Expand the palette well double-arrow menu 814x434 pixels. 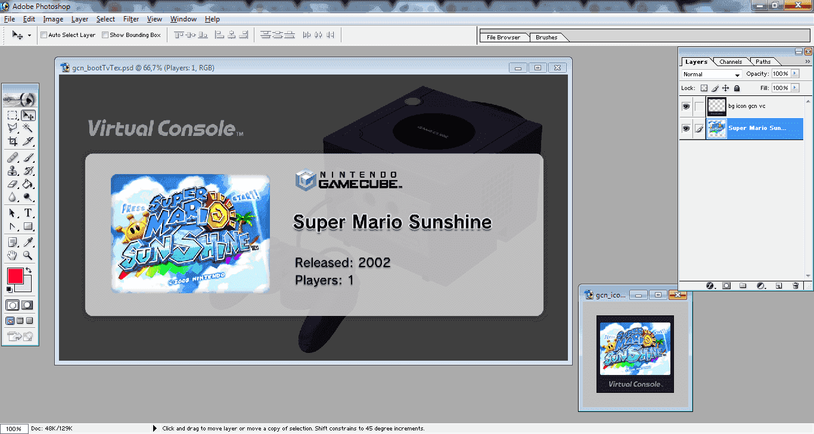807,61
